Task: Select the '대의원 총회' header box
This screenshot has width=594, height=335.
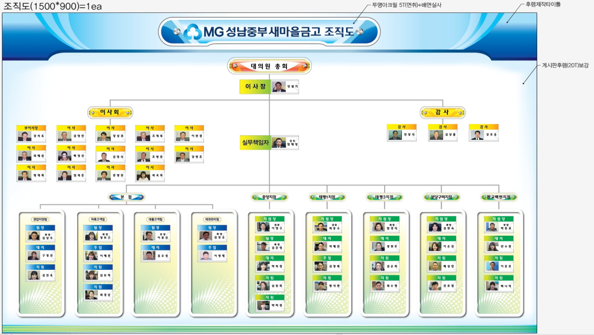Action: click(x=269, y=66)
